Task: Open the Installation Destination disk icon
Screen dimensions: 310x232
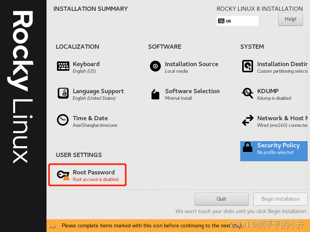Action: pyautogui.click(x=248, y=66)
